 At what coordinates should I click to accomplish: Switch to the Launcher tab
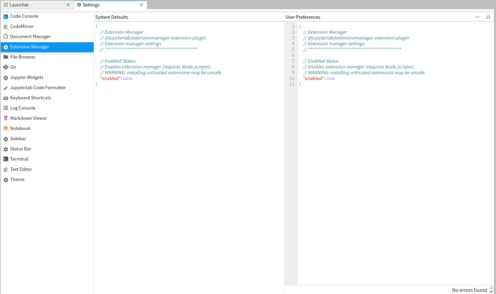[37, 5]
